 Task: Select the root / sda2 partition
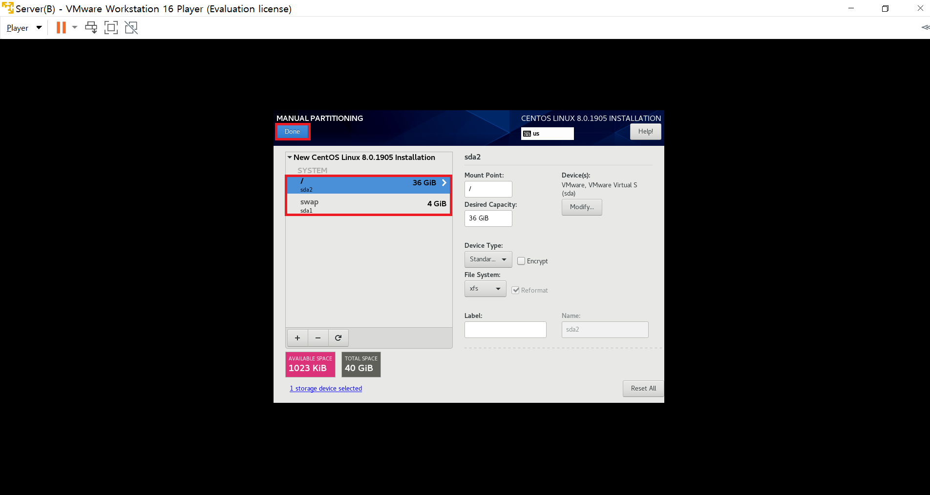click(x=368, y=185)
